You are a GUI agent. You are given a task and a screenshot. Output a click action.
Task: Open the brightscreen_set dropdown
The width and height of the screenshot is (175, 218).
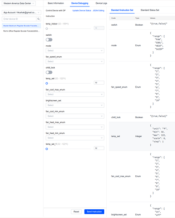(75, 105)
